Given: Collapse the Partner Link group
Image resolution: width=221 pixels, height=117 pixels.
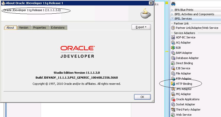Looking at the screenshot, I should [172, 23].
